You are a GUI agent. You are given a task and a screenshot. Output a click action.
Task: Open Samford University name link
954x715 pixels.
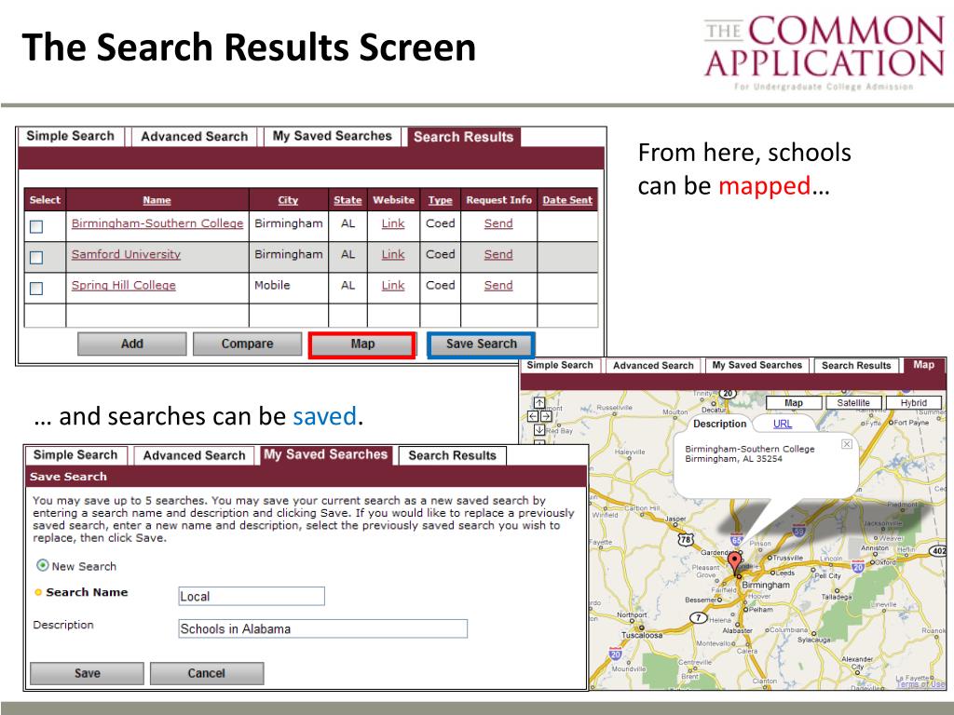[126, 254]
